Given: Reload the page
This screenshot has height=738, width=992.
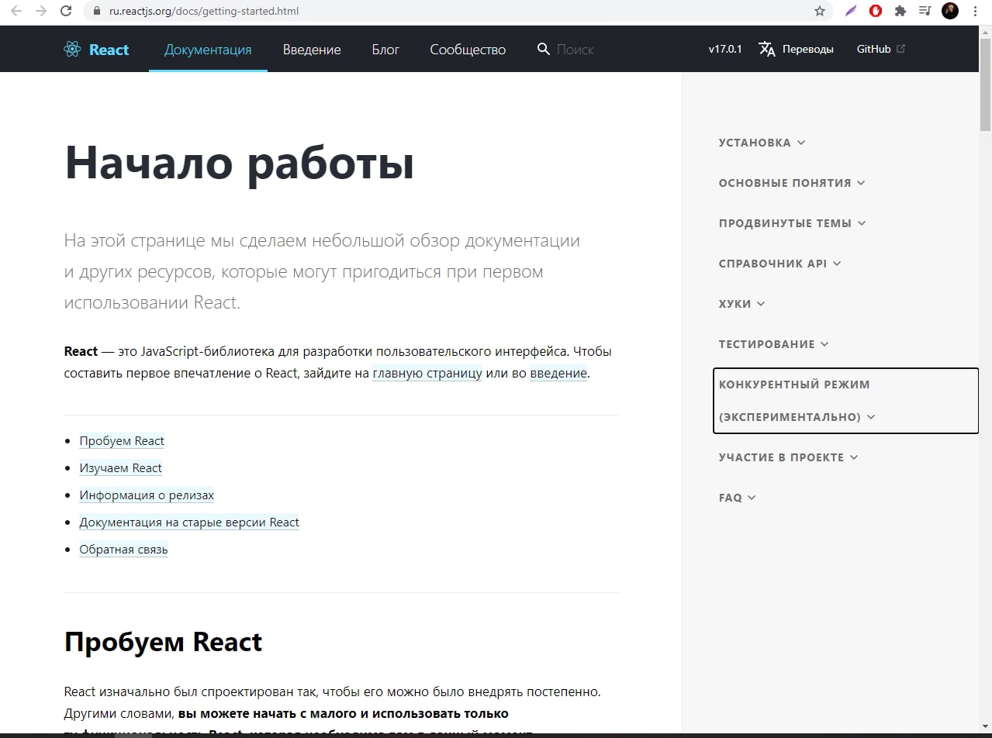Looking at the screenshot, I should [x=67, y=11].
